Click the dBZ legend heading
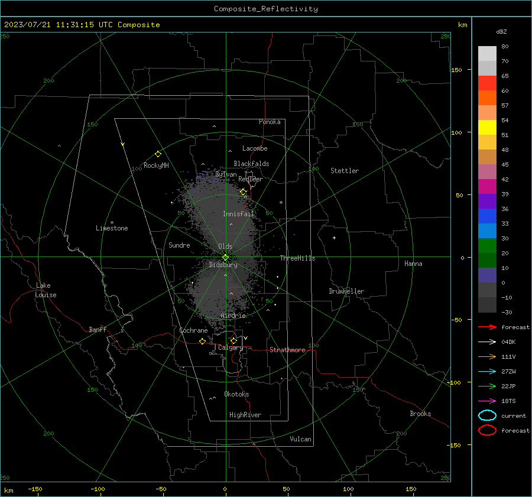Image resolution: width=532 pixels, height=497 pixels. tap(501, 31)
